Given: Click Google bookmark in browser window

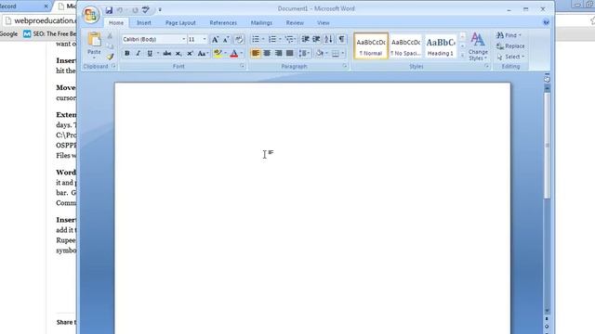Looking at the screenshot, I should click(8, 33).
